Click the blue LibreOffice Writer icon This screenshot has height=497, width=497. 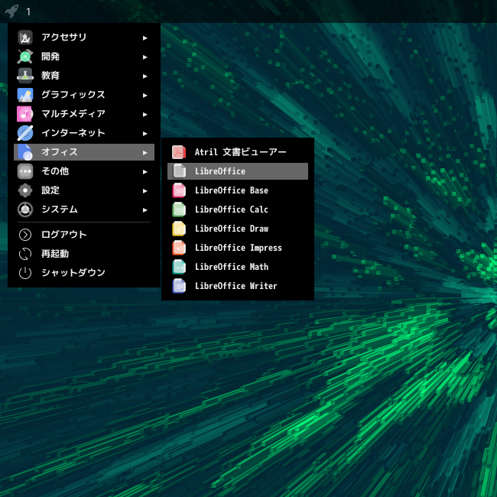point(179,286)
